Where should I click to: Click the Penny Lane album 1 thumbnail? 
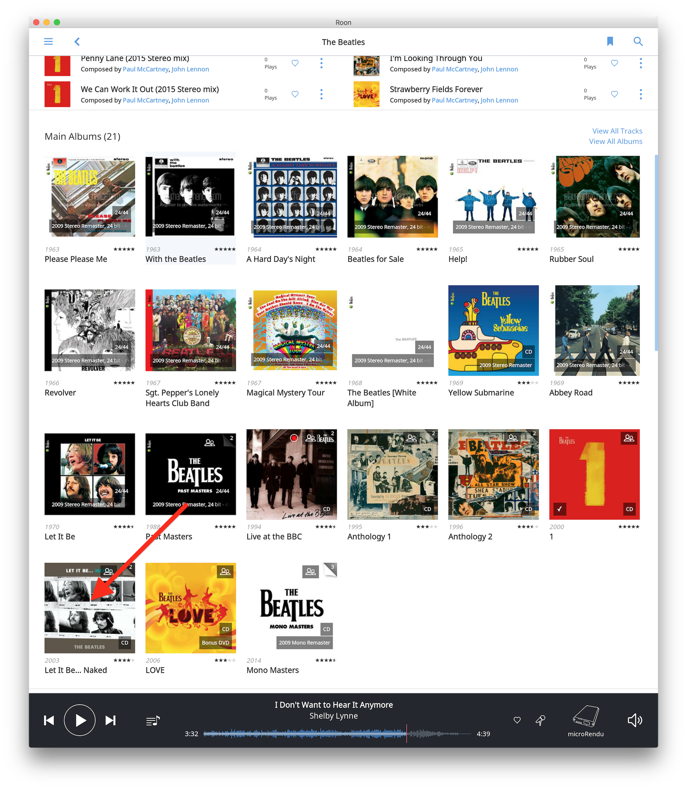(57, 66)
